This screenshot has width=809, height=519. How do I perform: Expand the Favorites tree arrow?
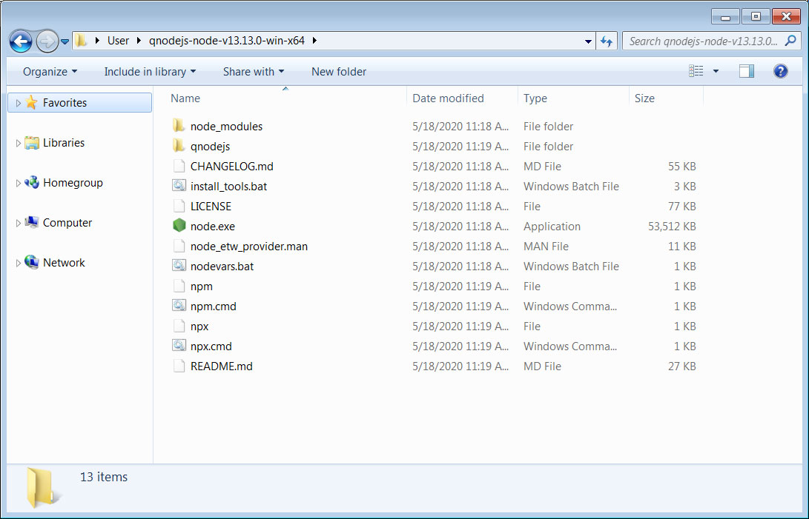[18, 103]
